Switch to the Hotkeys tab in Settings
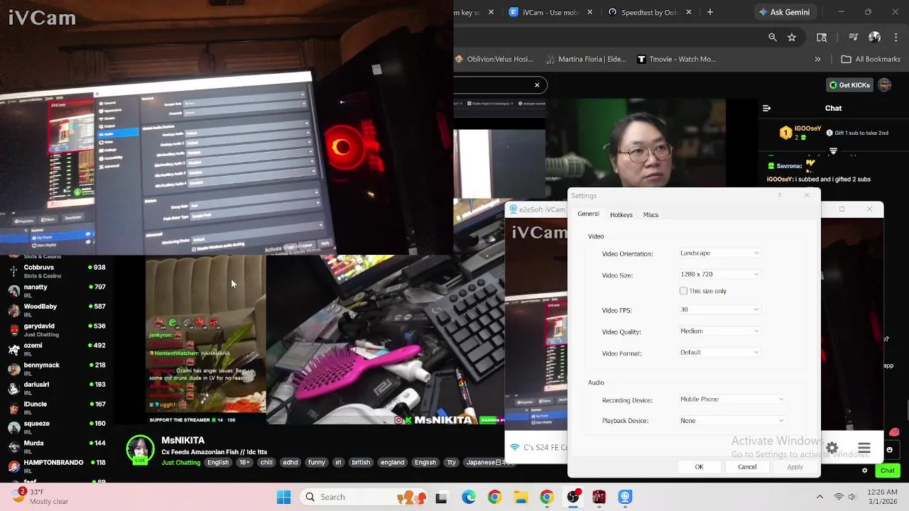The height and width of the screenshot is (511, 909). (621, 215)
